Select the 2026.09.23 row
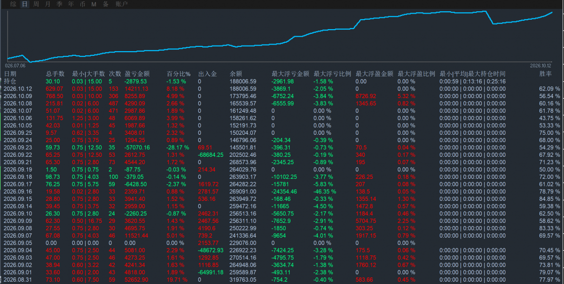Screen dimensions: 564x284 point(282,147)
